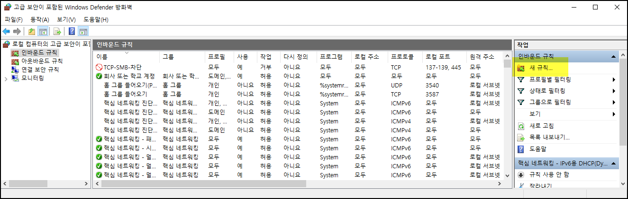Screen dimensions: 628x199
Task: Click the 3540 local port cell
Action: coord(432,86)
